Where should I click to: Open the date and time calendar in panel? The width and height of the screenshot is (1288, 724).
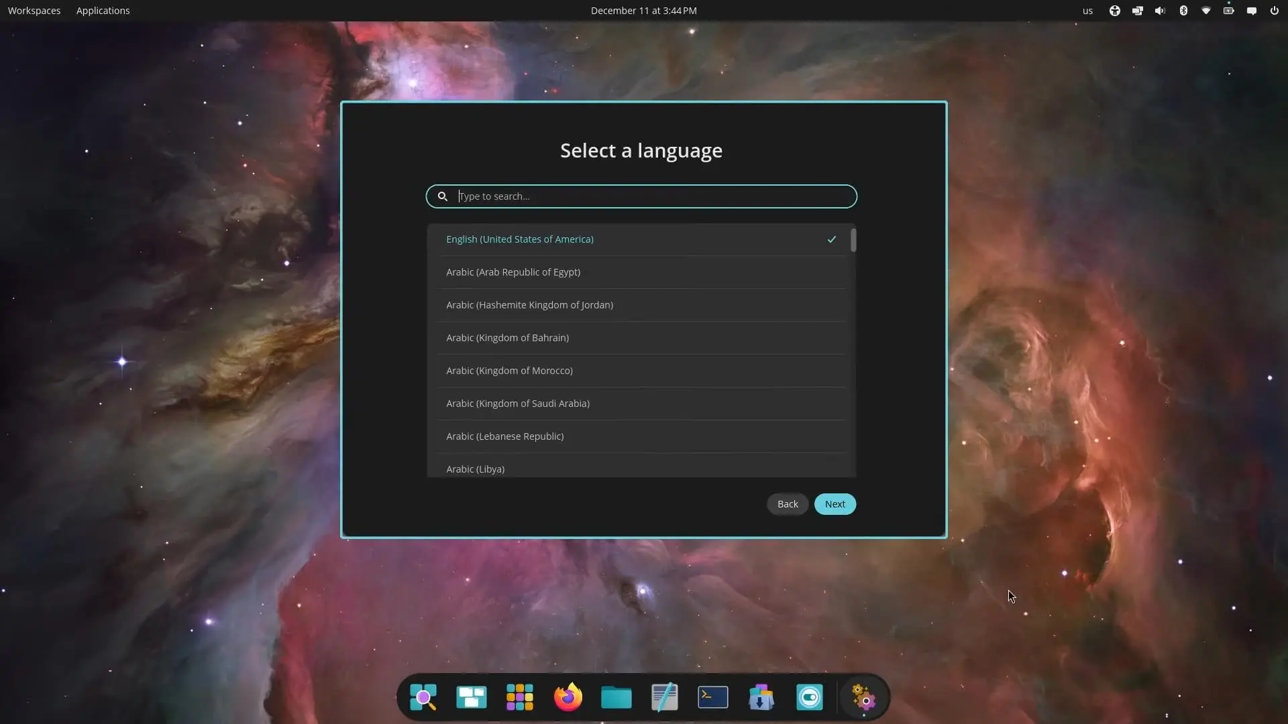click(x=644, y=11)
